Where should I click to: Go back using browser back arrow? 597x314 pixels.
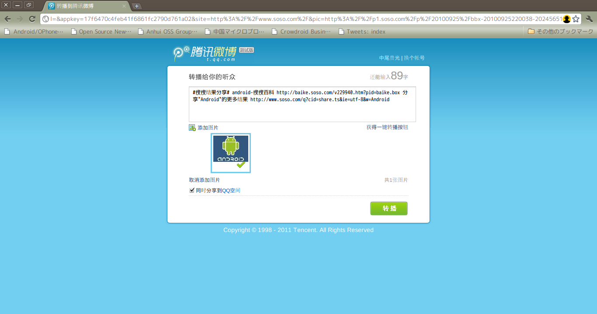(x=7, y=19)
